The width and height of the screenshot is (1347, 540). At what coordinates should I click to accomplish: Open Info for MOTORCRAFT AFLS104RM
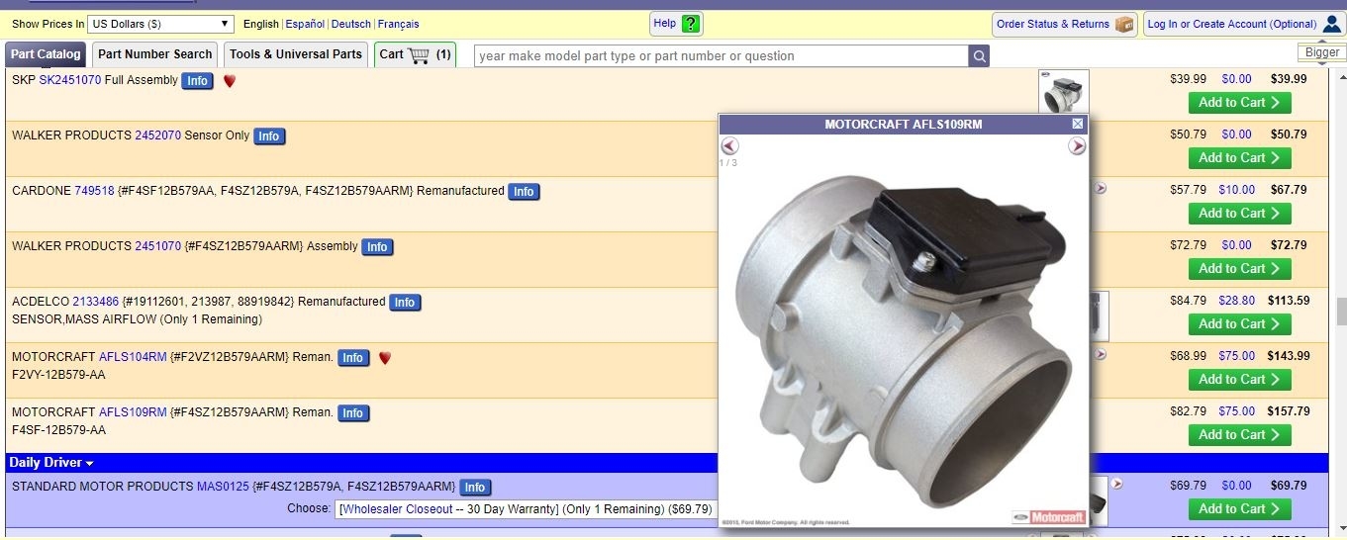click(353, 358)
